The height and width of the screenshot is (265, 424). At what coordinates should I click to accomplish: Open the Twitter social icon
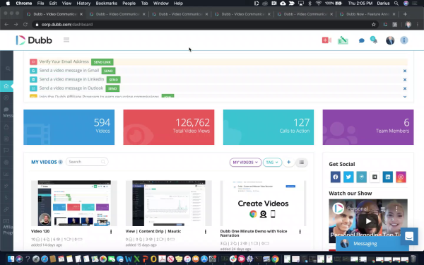coord(348,177)
